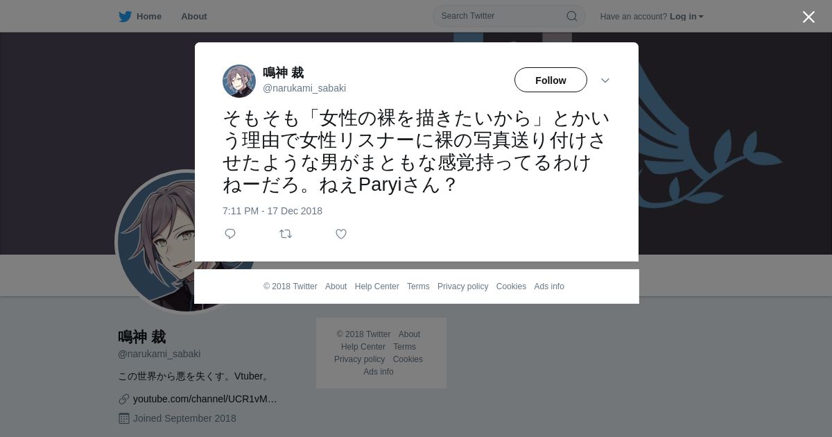Open the @narukami_sabaki handle in tweet header

pyautogui.click(x=304, y=88)
